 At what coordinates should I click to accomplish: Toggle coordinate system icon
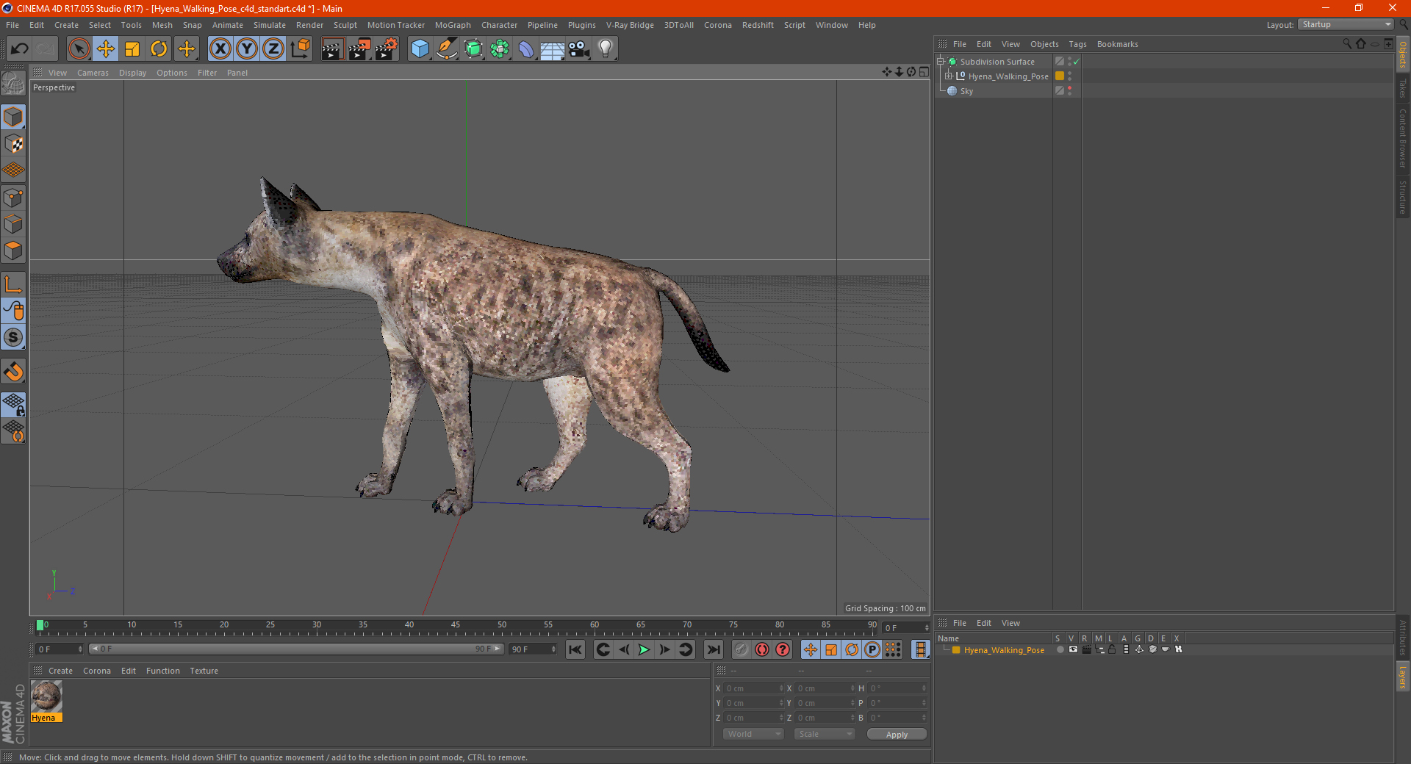[300, 49]
